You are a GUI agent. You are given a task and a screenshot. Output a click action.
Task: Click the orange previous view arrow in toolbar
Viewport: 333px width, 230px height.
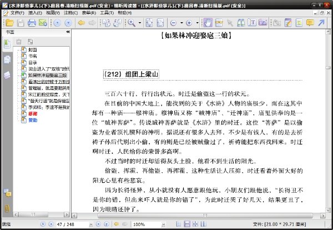82,23
